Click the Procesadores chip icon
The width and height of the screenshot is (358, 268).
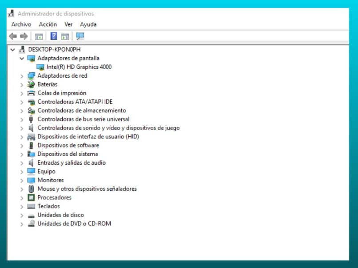(31, 197)
